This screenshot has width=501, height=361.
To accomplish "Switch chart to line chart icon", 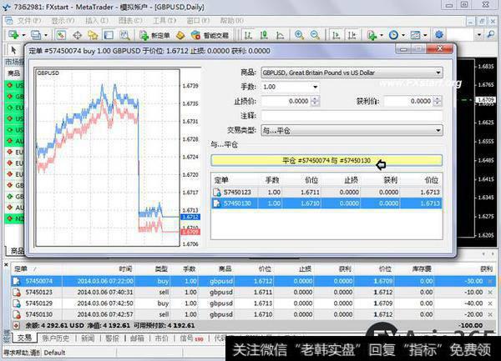I will 280,35.
